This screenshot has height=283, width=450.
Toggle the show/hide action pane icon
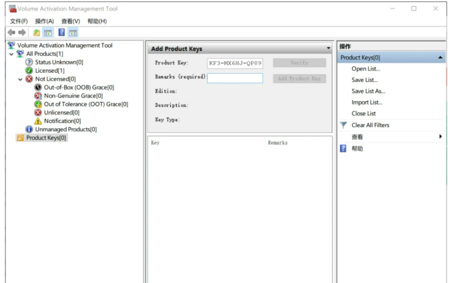point(73,33)
